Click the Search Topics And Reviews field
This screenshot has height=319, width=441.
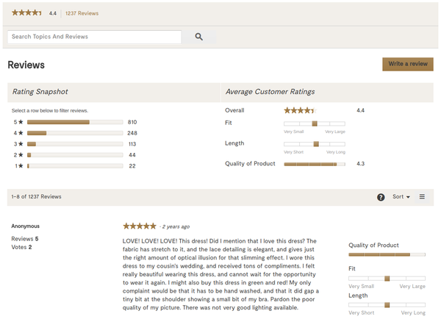(94, 37)
